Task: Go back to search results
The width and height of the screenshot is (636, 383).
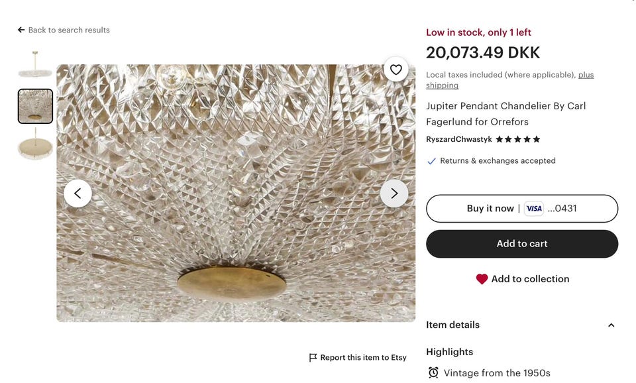Action: (x=69, y=30)
